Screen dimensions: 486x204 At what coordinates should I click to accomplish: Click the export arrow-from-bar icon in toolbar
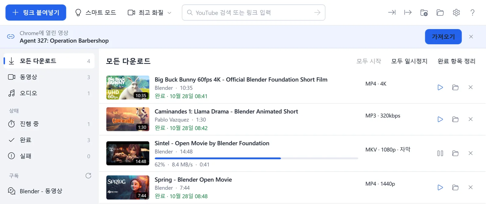[x=408, y=12]
